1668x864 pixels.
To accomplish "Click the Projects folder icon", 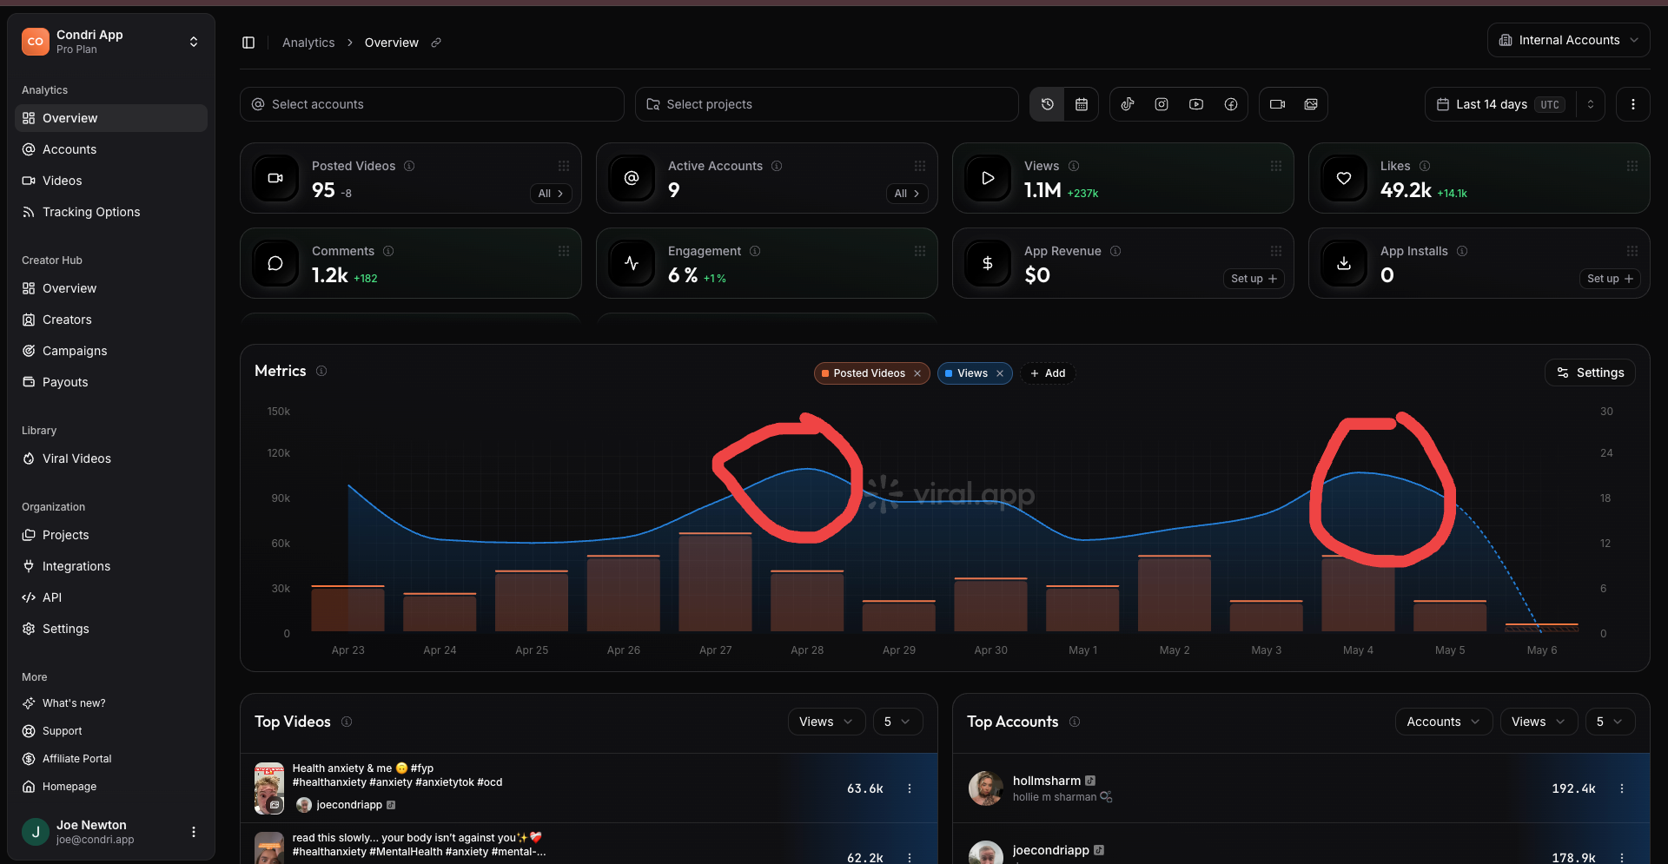I will [29, 535].
